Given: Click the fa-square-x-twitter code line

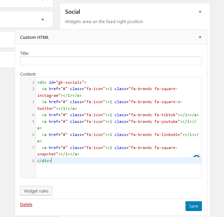Looking at the screenshot, I should [x=110, y=102].
